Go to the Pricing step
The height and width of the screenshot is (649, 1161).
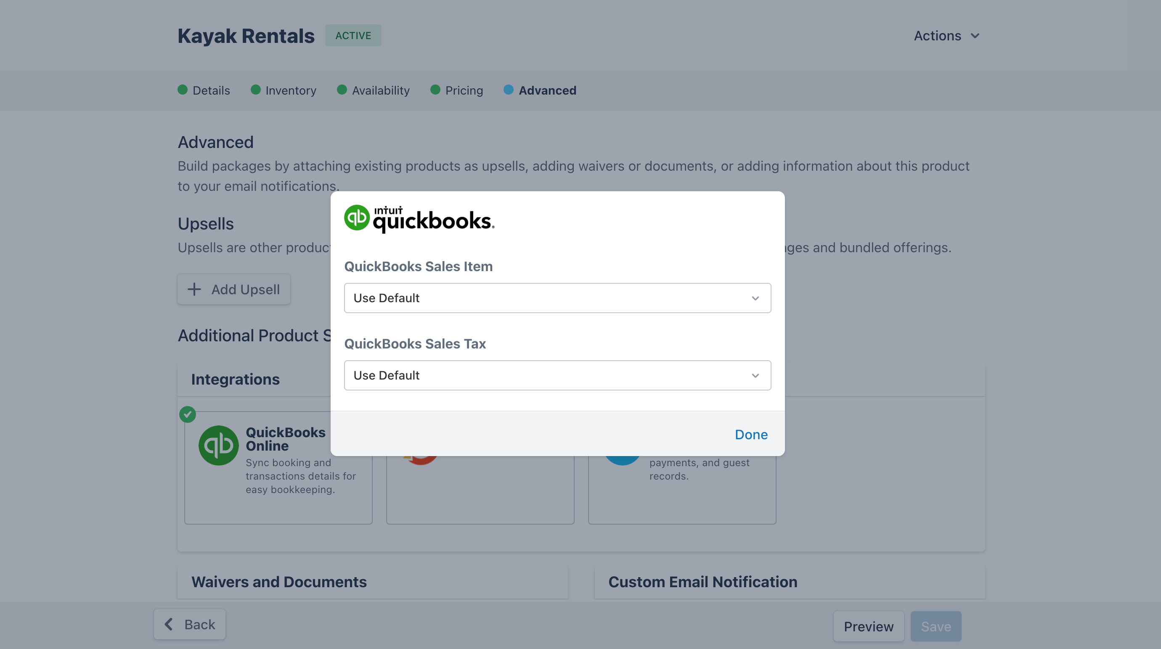(x=456, y=90)
